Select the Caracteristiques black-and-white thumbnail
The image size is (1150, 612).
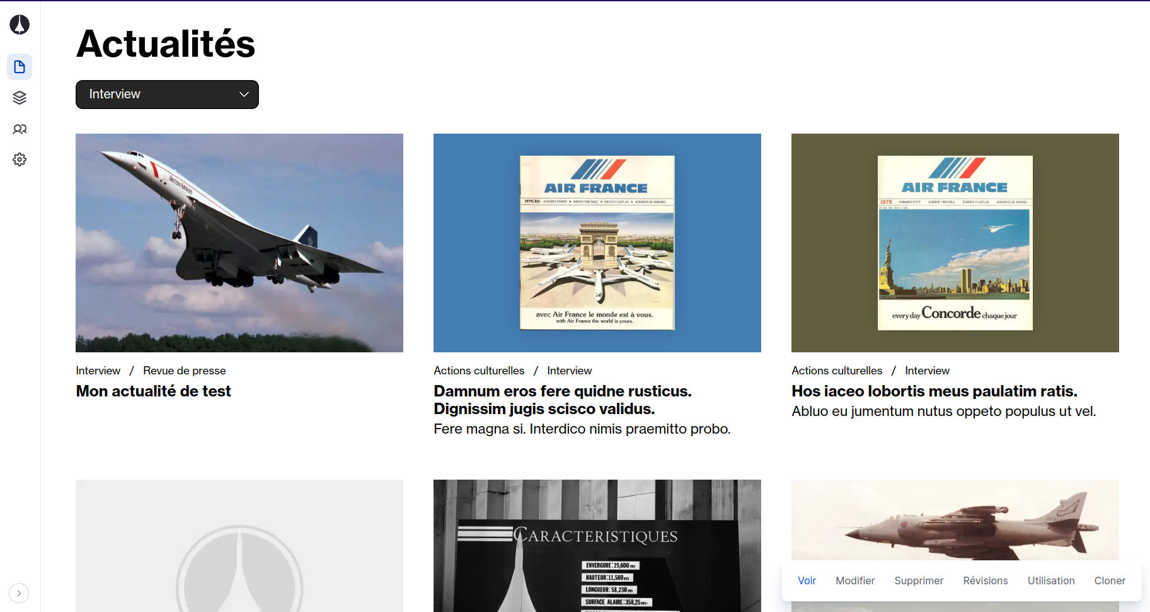click(x=597, y=546)
